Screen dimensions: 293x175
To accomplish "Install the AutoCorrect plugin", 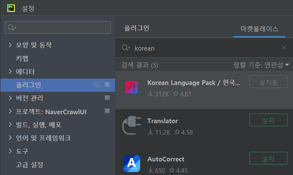I will (268, 158).
